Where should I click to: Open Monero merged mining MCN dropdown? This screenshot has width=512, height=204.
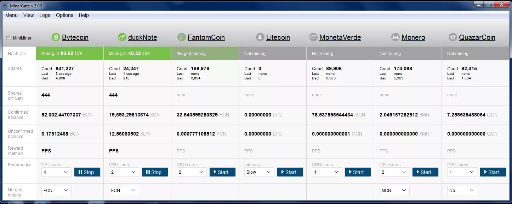pyautogui.click(x=394, y=190)
